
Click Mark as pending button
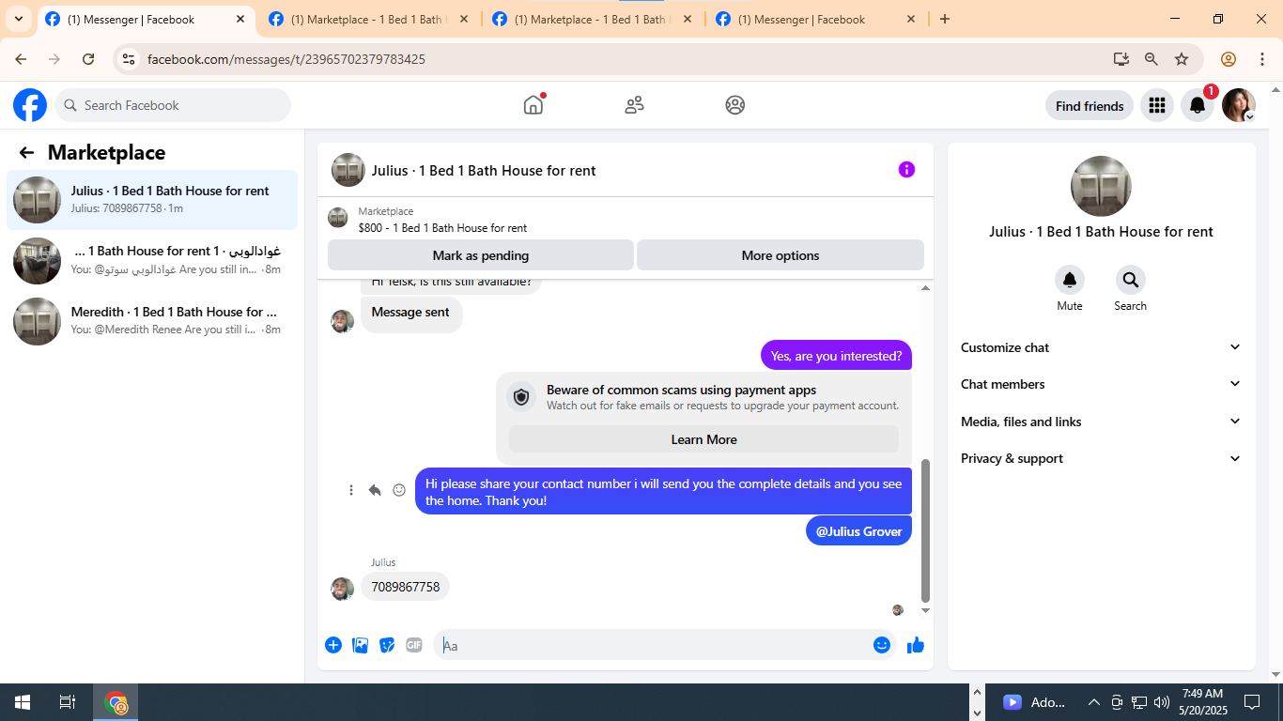(x=481, y=255)
